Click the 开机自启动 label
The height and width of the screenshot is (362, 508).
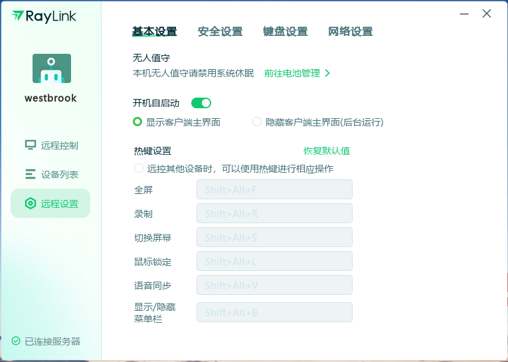pyautogui.click(x=156, y=103)
